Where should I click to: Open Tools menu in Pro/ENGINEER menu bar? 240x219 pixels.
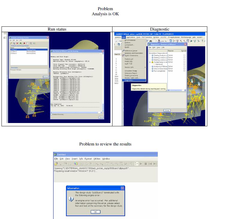coord(138,37)
